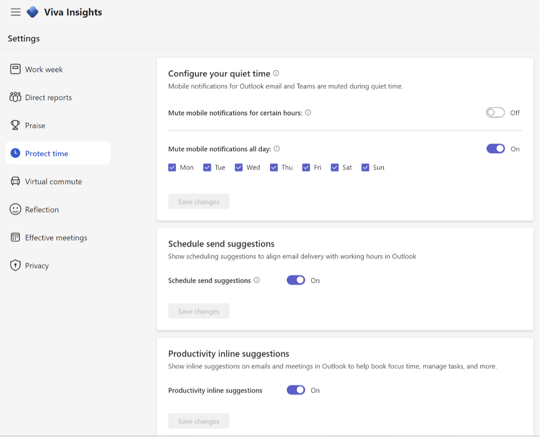Select the Privacy shield icon

tap(15, 265)
